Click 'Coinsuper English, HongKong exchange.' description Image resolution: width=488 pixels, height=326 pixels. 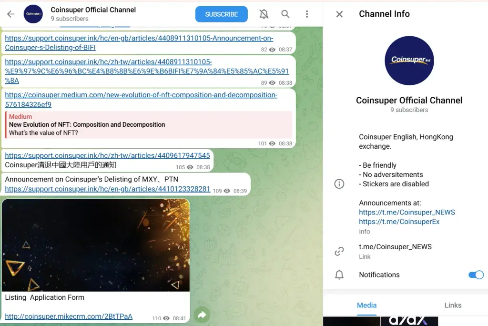click(x=406, y=142)
